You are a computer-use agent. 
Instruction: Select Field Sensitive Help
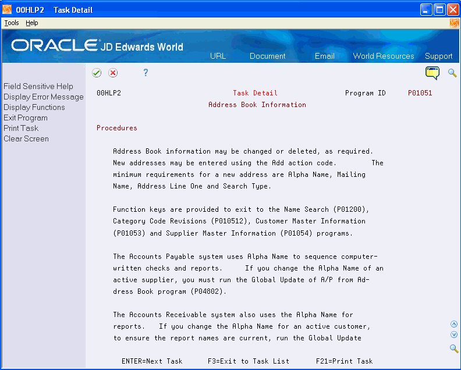coord(38,87)
